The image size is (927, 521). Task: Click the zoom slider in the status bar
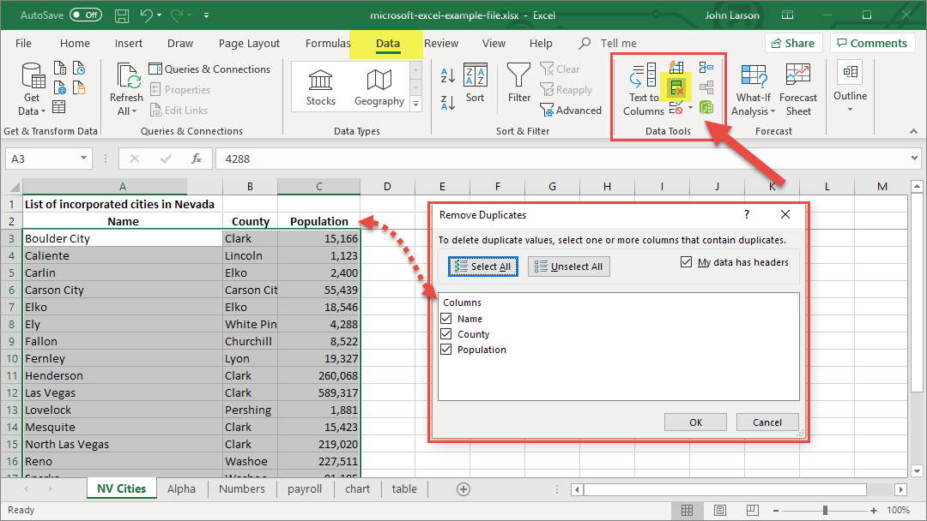[x=824, y=510]
